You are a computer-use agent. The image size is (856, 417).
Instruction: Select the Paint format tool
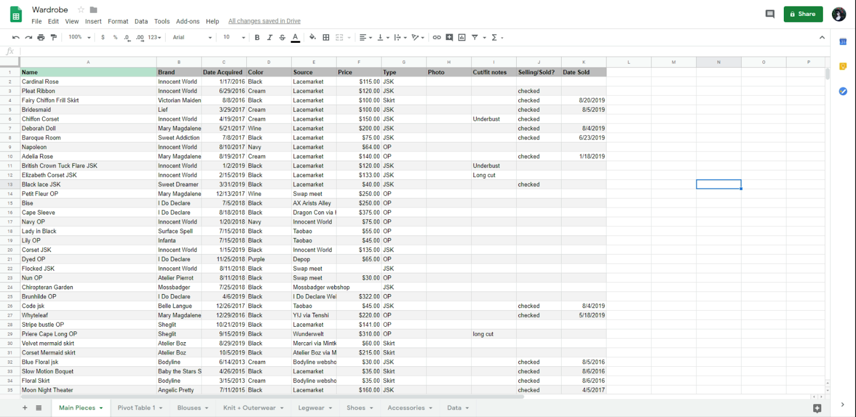pos(53,37)
